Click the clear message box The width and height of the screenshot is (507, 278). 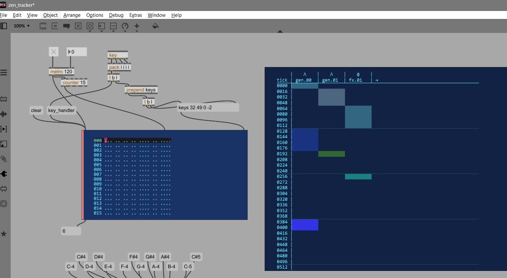click(36, 111)
